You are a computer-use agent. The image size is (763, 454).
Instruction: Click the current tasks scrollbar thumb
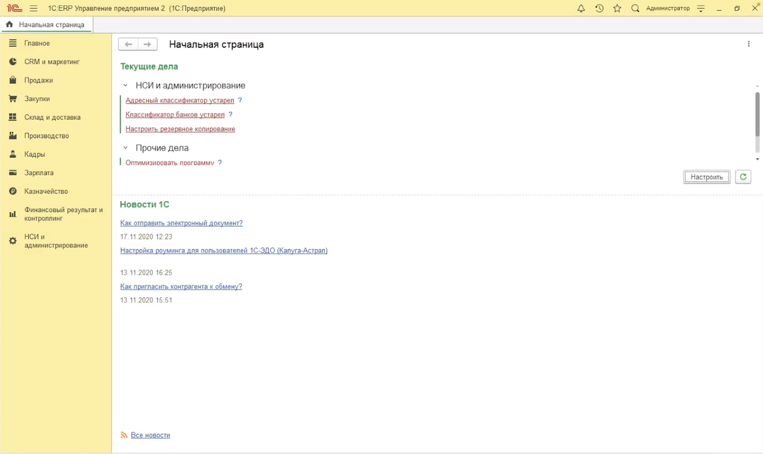click(757, 113)
